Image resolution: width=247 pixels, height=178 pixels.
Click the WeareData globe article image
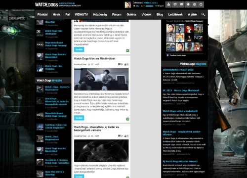pos(101,151)
